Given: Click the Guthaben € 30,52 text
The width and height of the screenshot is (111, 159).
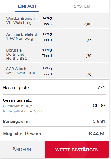Looking at the screenshot, I should click(x=19, y=106).
